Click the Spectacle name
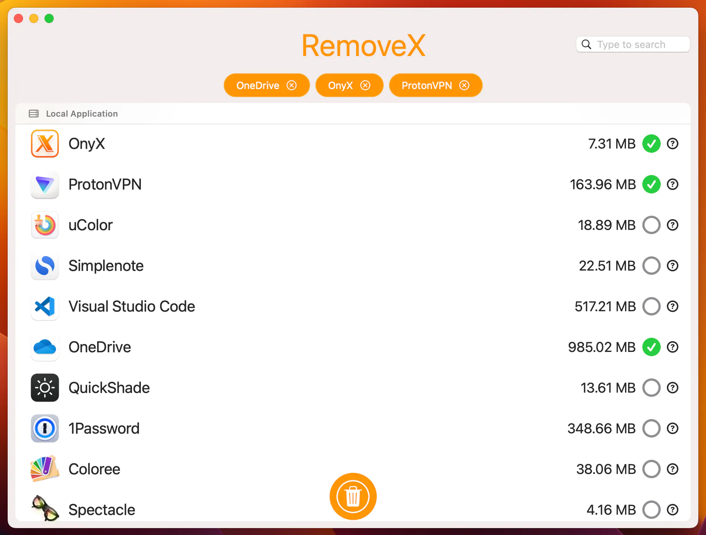The image size is (706, 535). click(102, 510)
